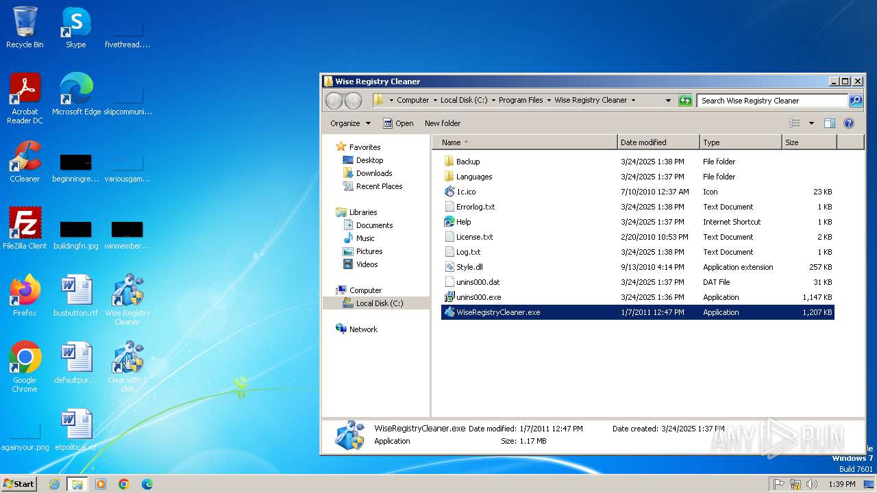Sort by Date modified column header
Screen dimensions: 877x493
point(658,142)
